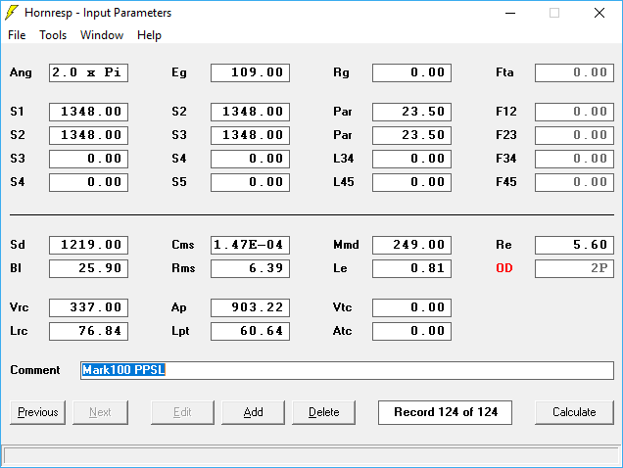Click the status bar at the bottom
This screenshot has width=623, height=468.
[311, 455]
